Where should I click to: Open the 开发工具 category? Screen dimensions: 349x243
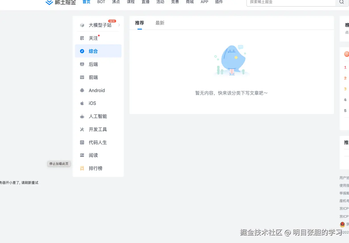[98, 129]
